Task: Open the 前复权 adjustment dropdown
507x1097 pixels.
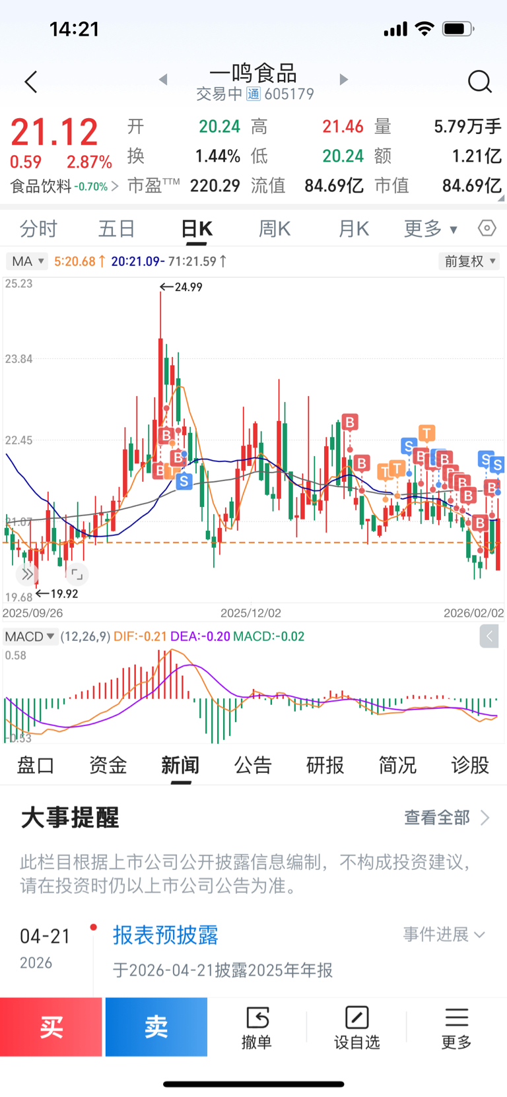Action: click(x=469, y=261)
